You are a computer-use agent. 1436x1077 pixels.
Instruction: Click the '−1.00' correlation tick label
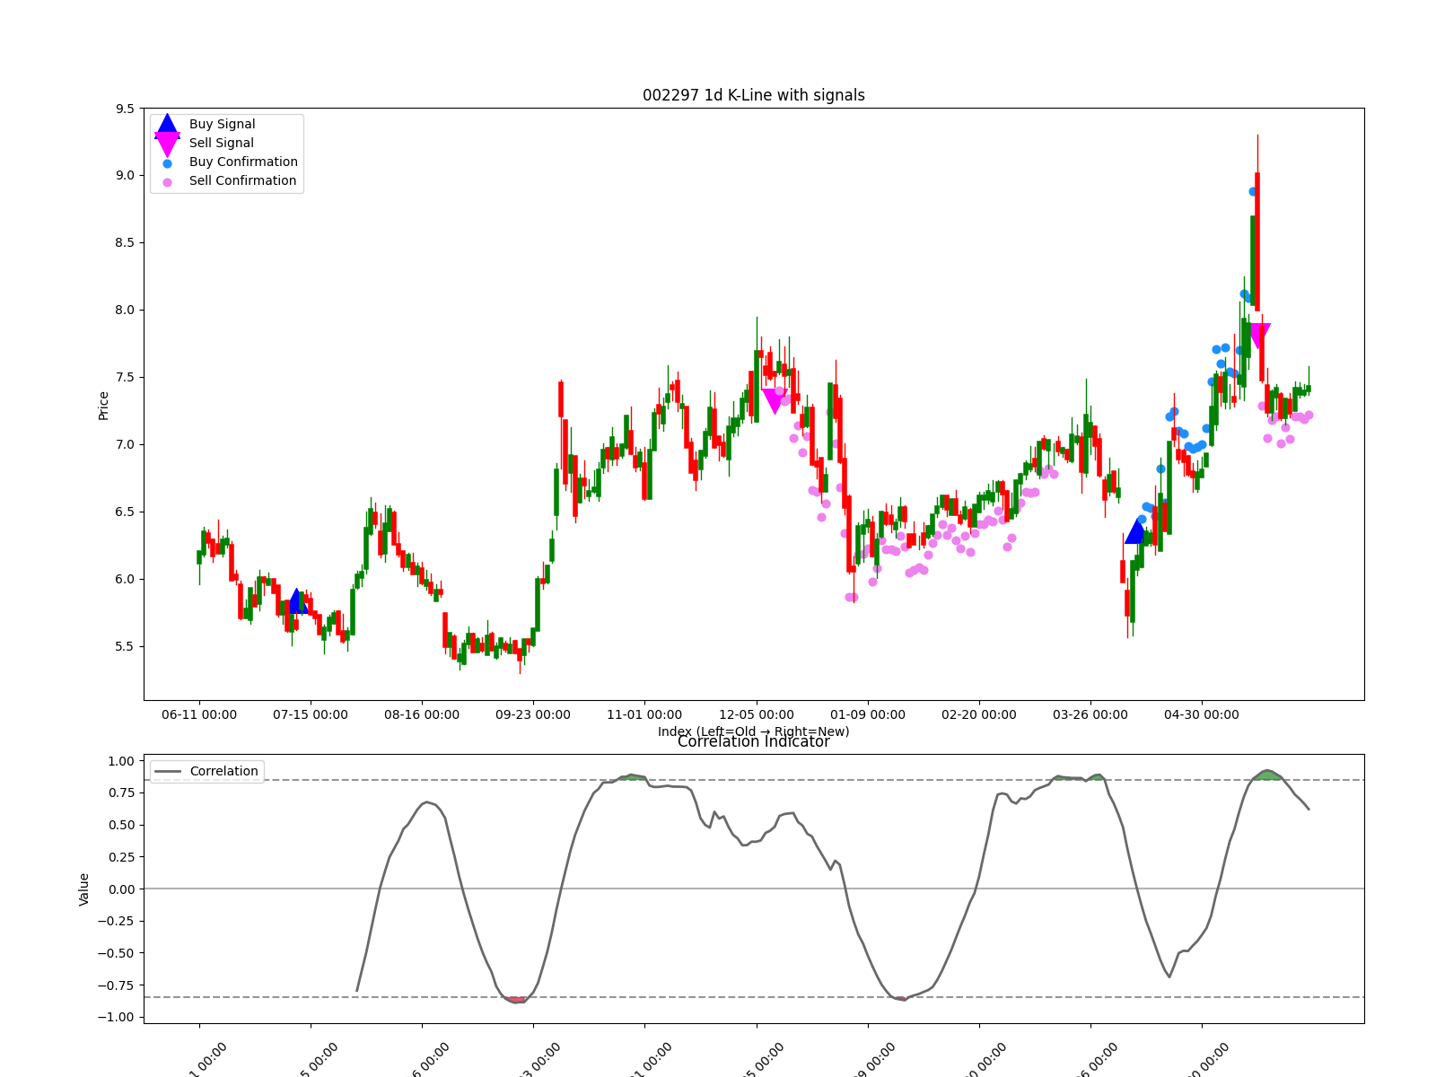click(115, 1018)
